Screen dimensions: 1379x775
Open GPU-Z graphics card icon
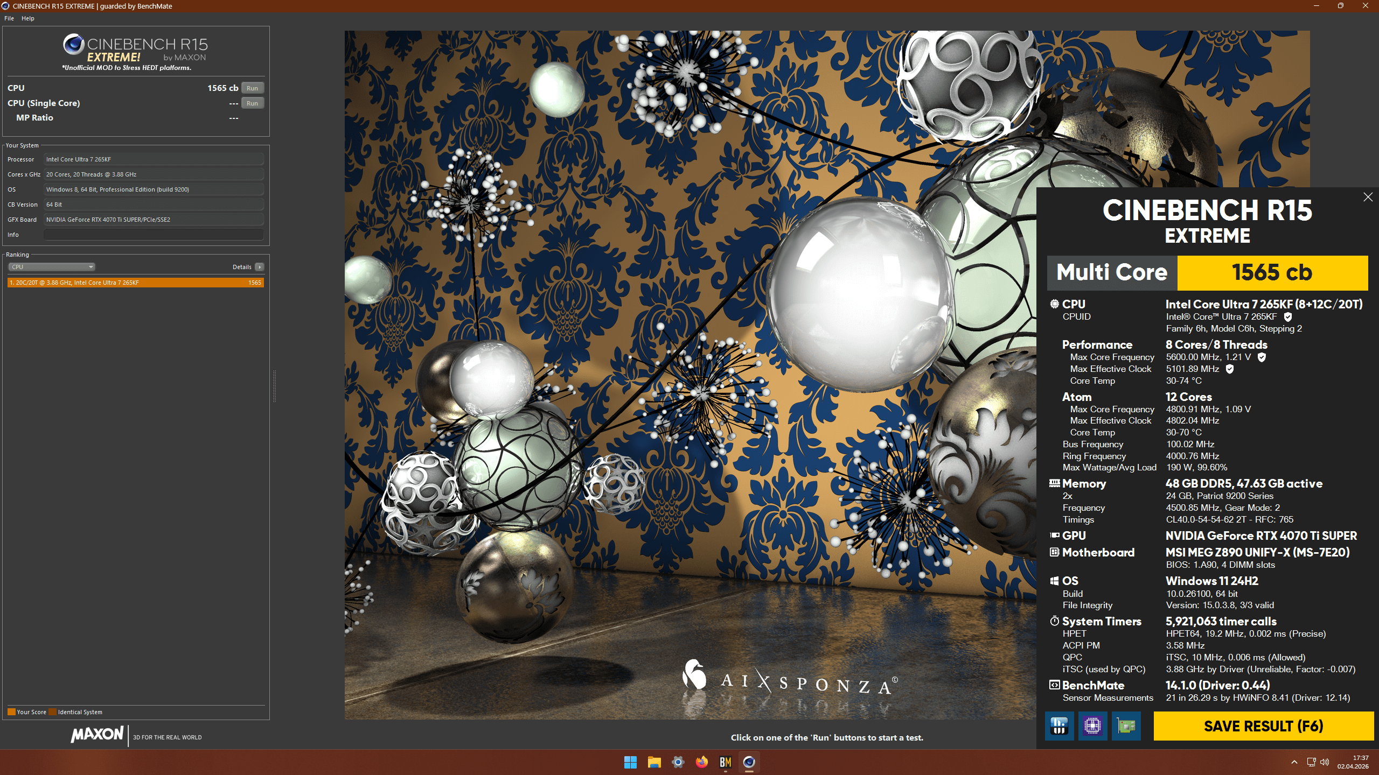tap(1126, 726)
